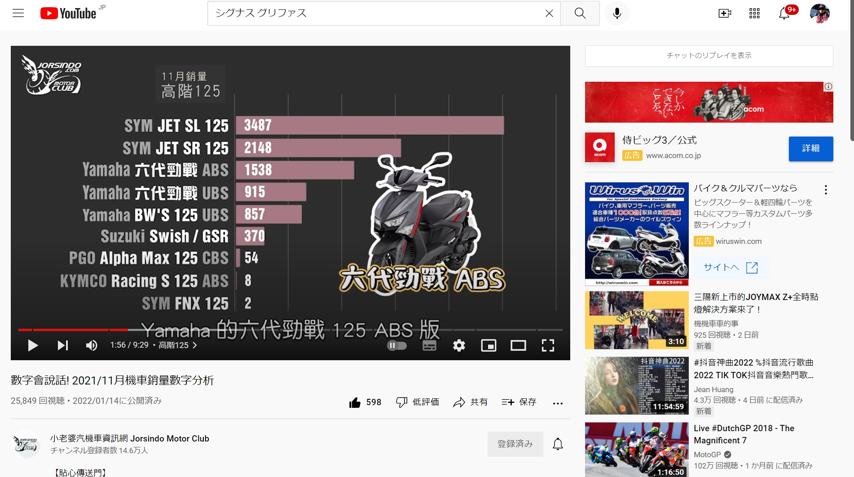The image size is (854, 477).
Task: Click the acom red banner ad
Action: tap(709, 102)
